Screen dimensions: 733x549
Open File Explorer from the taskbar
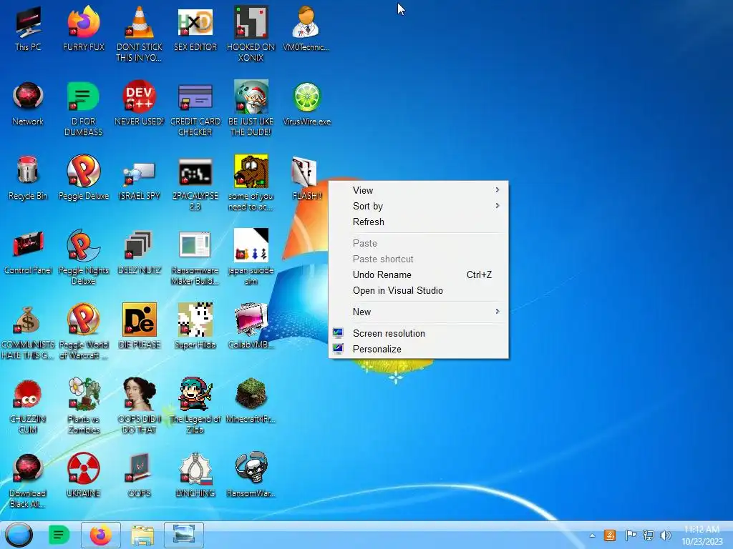pyautogui.click(x=142, y=535)
